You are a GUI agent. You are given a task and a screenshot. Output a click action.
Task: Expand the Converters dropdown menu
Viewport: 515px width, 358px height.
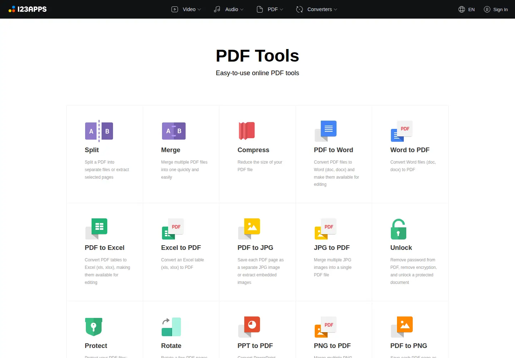[317, 9]
